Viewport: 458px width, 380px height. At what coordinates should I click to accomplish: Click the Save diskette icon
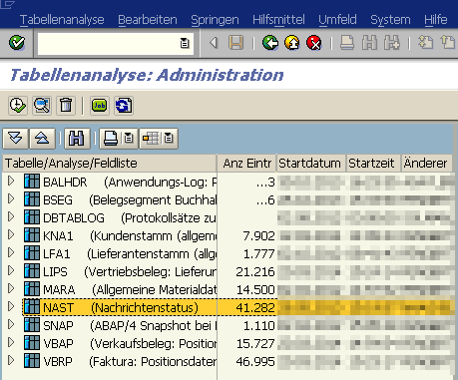[236, 43]
